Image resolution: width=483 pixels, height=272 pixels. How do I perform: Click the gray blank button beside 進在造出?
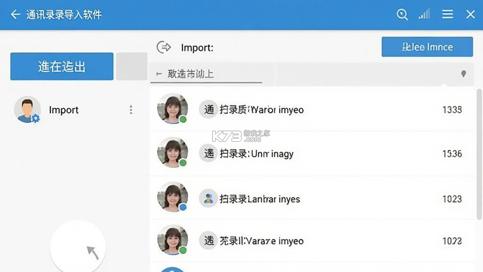click(132, 66)
